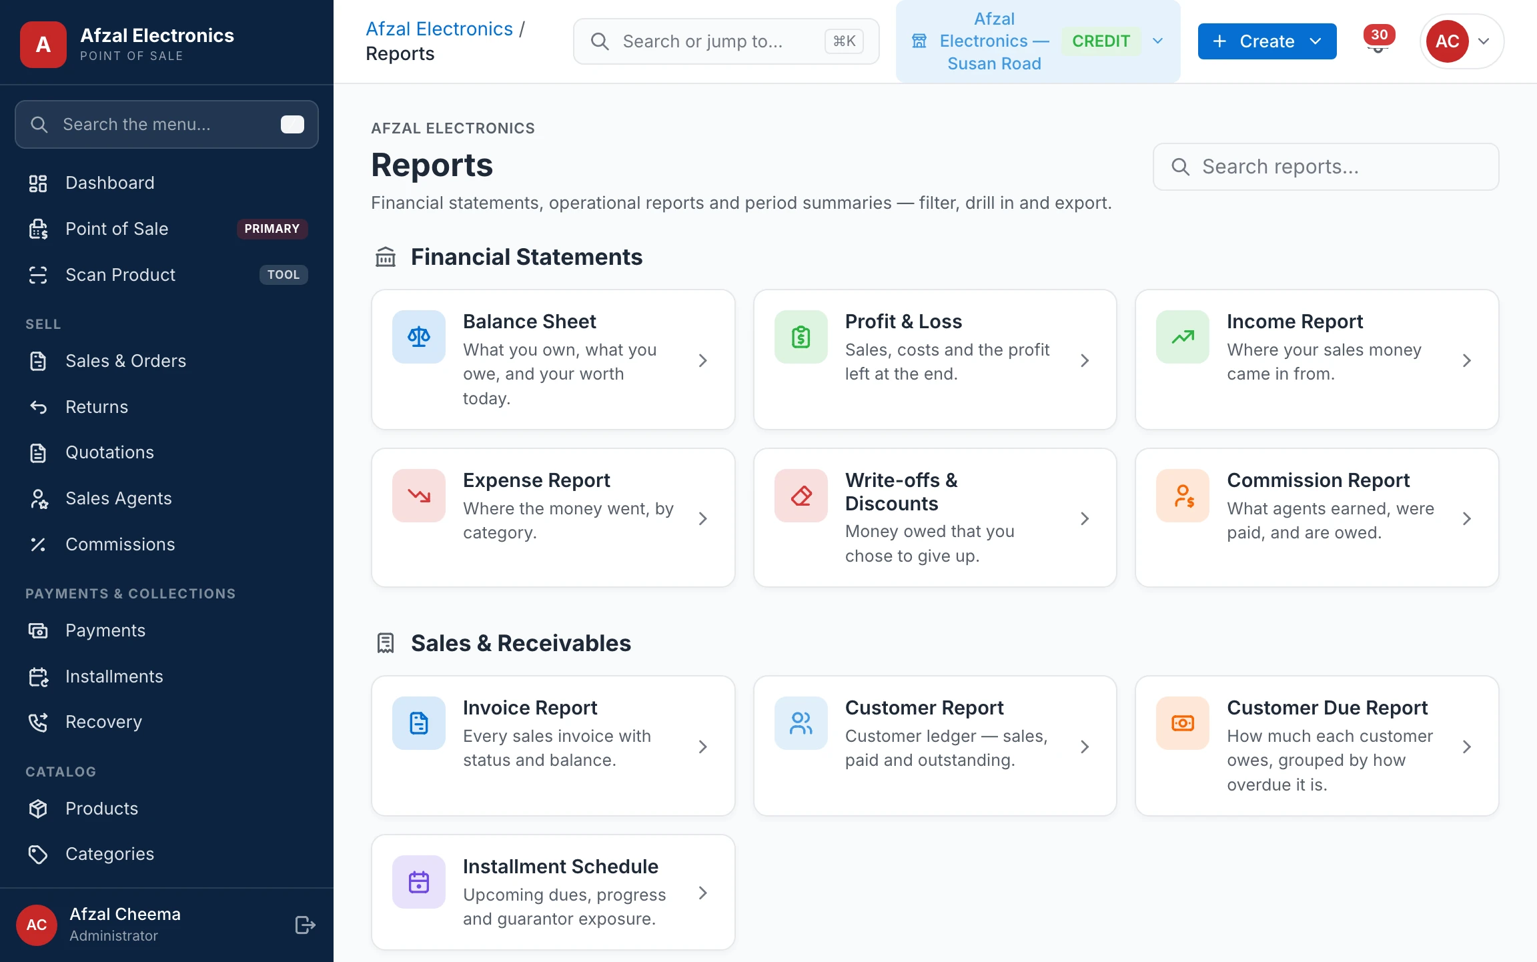1537x962 pixels.
Task: Click the Commission Report agent icon
Action: click(x=1183, y=496)
